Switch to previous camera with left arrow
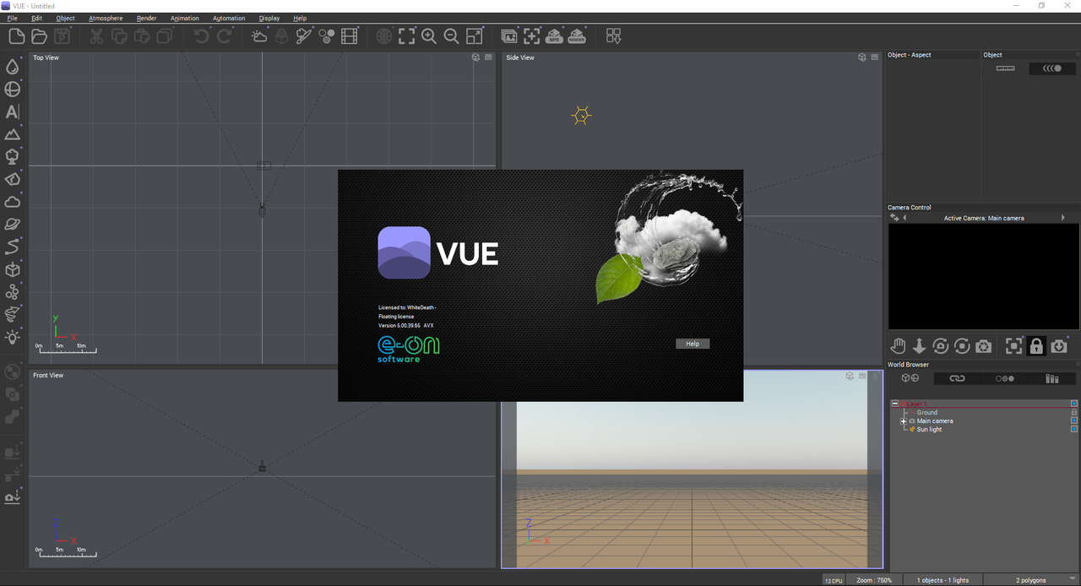1081x586 pixels. [904, 218]
